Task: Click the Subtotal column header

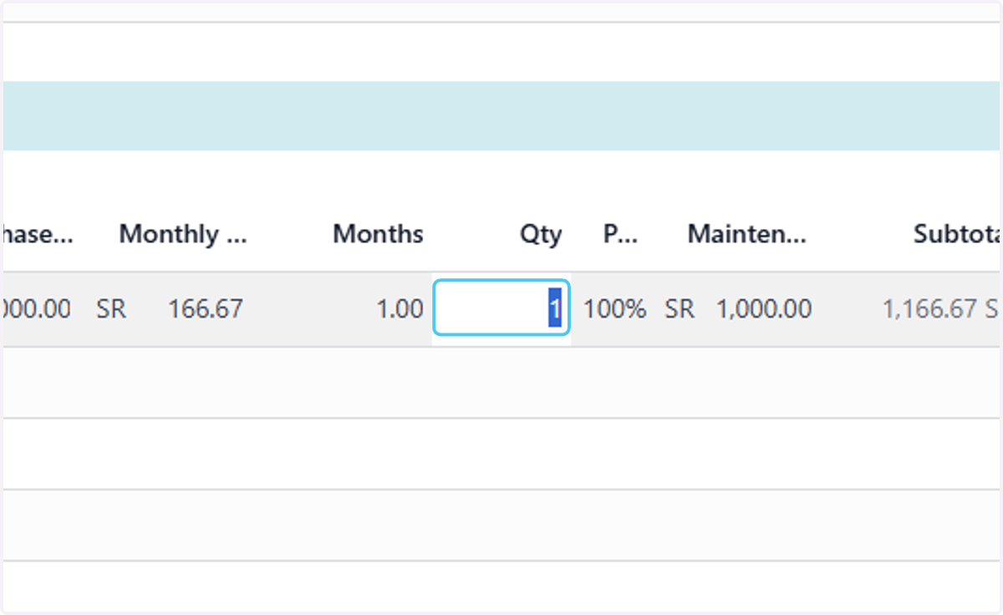Action: (957, 234)
